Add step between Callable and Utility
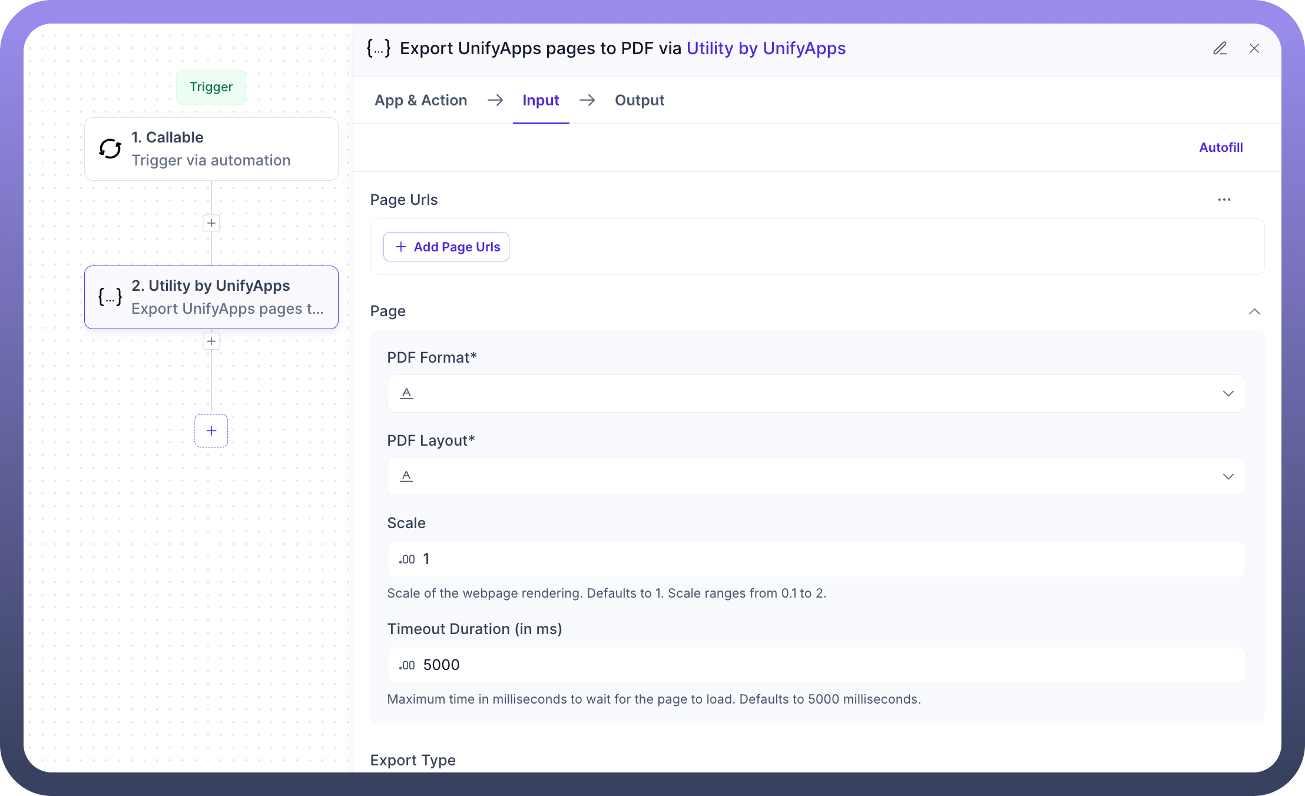Screen dimensions: 1305x796 click(211, 223)
